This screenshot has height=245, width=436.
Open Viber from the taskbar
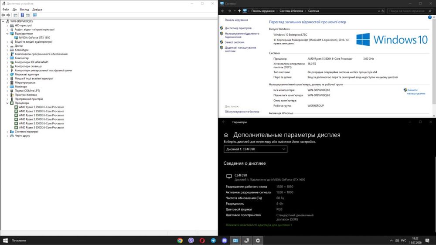191,241
